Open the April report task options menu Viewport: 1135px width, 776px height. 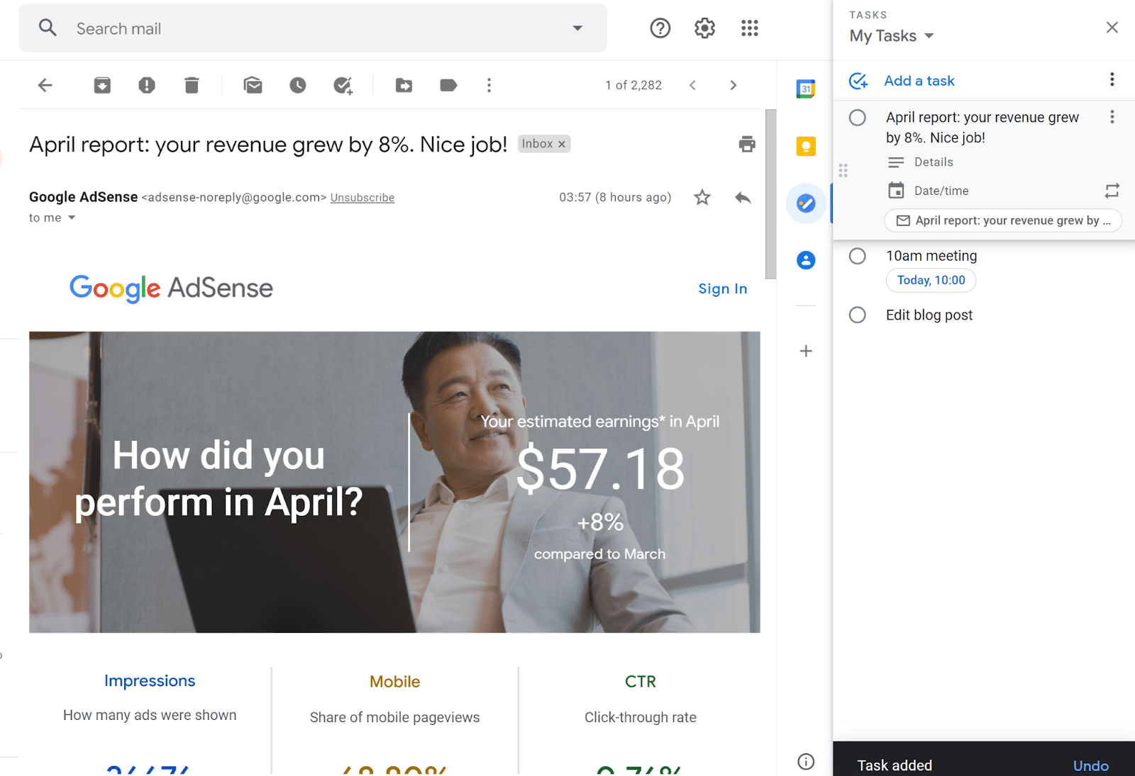[x=1112, y=117]
